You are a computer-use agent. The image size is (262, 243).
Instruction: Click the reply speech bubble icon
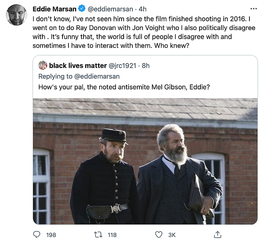coord(37,235)
